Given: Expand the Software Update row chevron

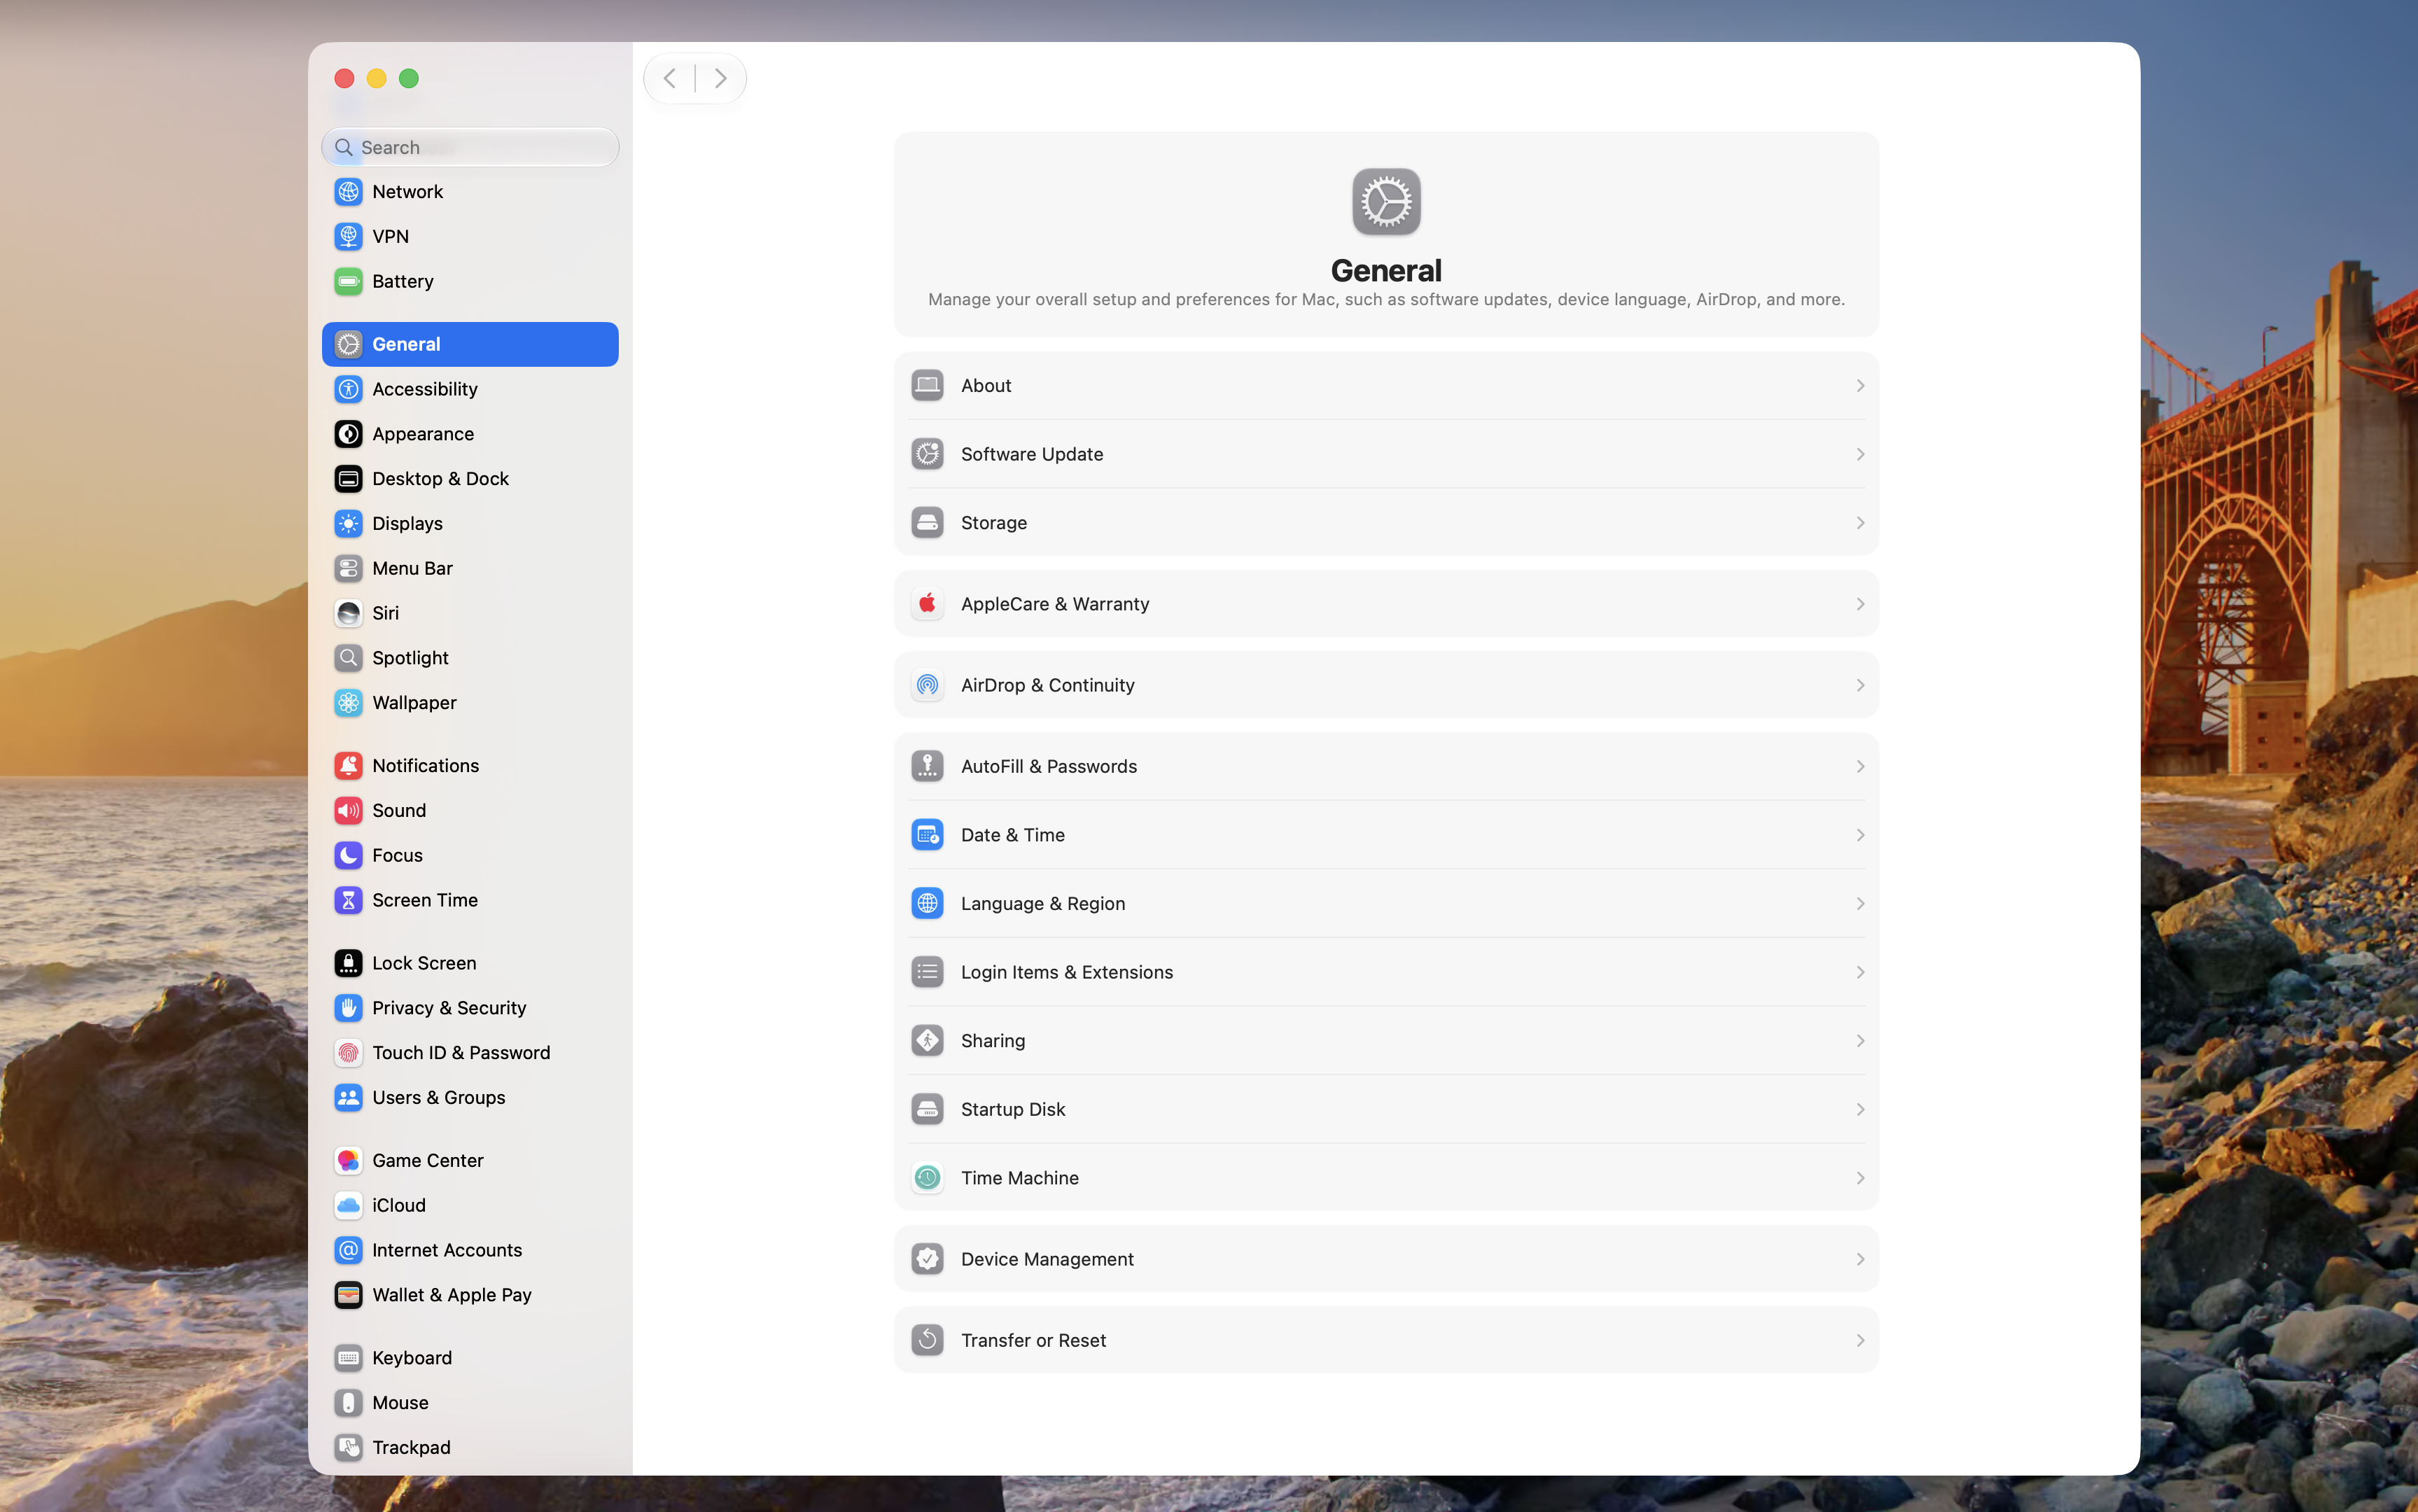Looking at the screenshot, I should tap(1860, 455).
